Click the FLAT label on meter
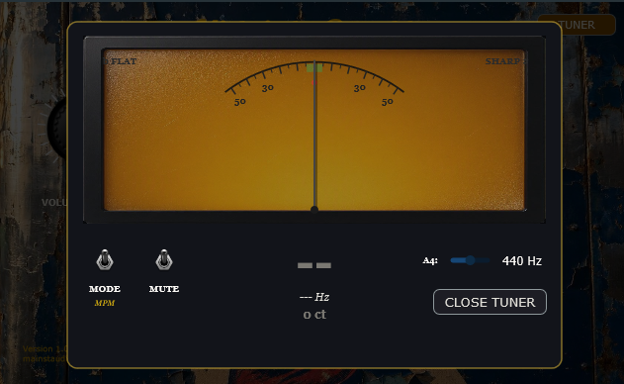This screenshot has height=384, width=624. [x=124, y=61]
